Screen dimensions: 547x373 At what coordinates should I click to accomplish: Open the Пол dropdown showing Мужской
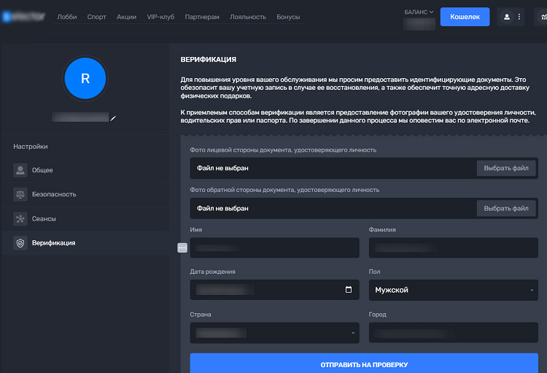[x=453, y=290]
